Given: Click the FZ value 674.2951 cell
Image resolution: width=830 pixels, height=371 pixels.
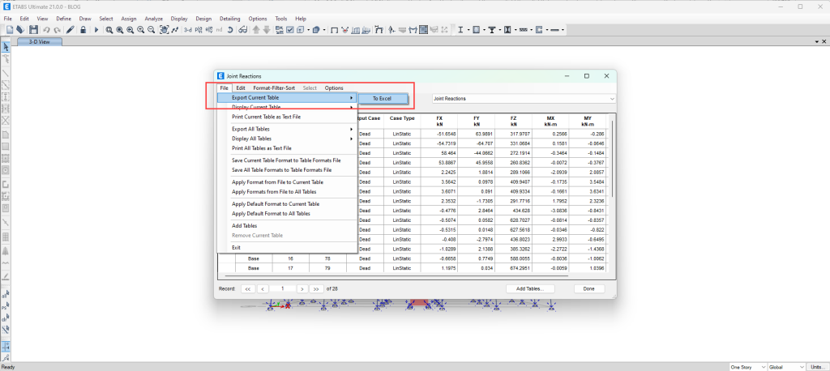Looking at the screenshot, I should [513, 268].
